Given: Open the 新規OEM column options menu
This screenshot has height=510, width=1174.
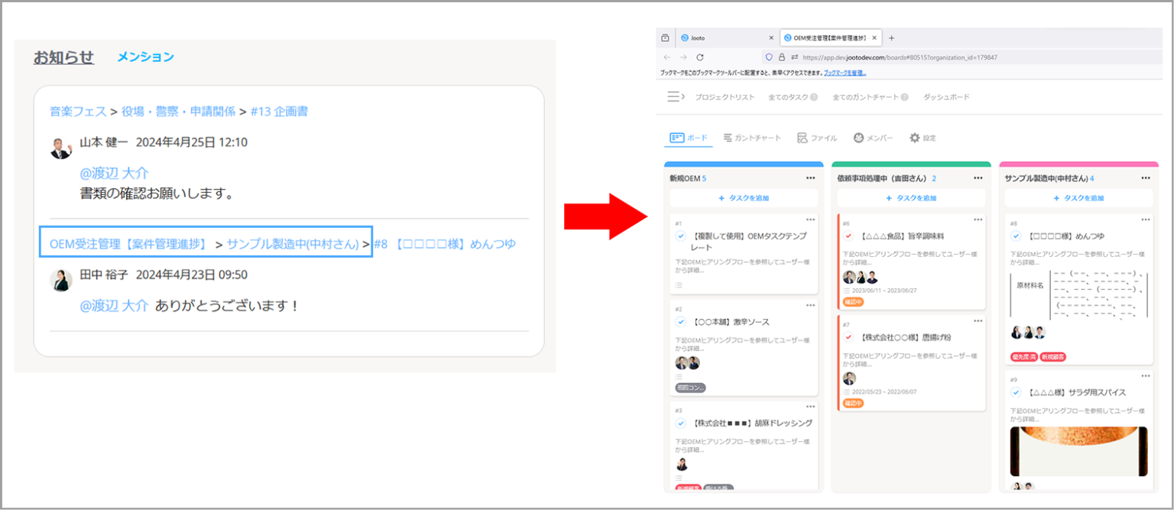Looking at the screenshot, I should point(812,177).
